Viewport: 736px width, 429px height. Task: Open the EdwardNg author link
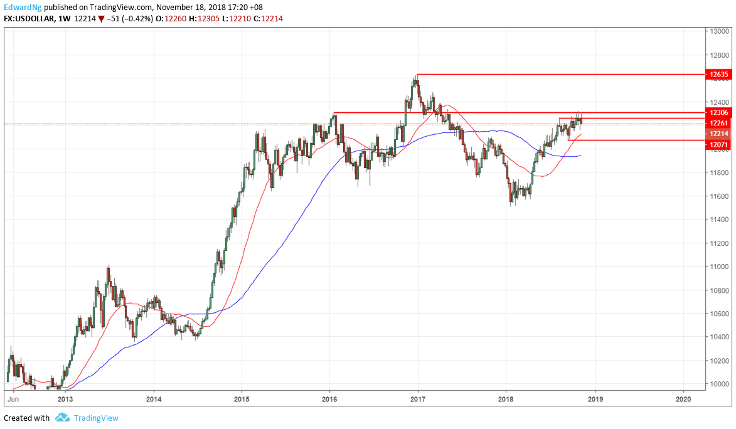(23, 7)
